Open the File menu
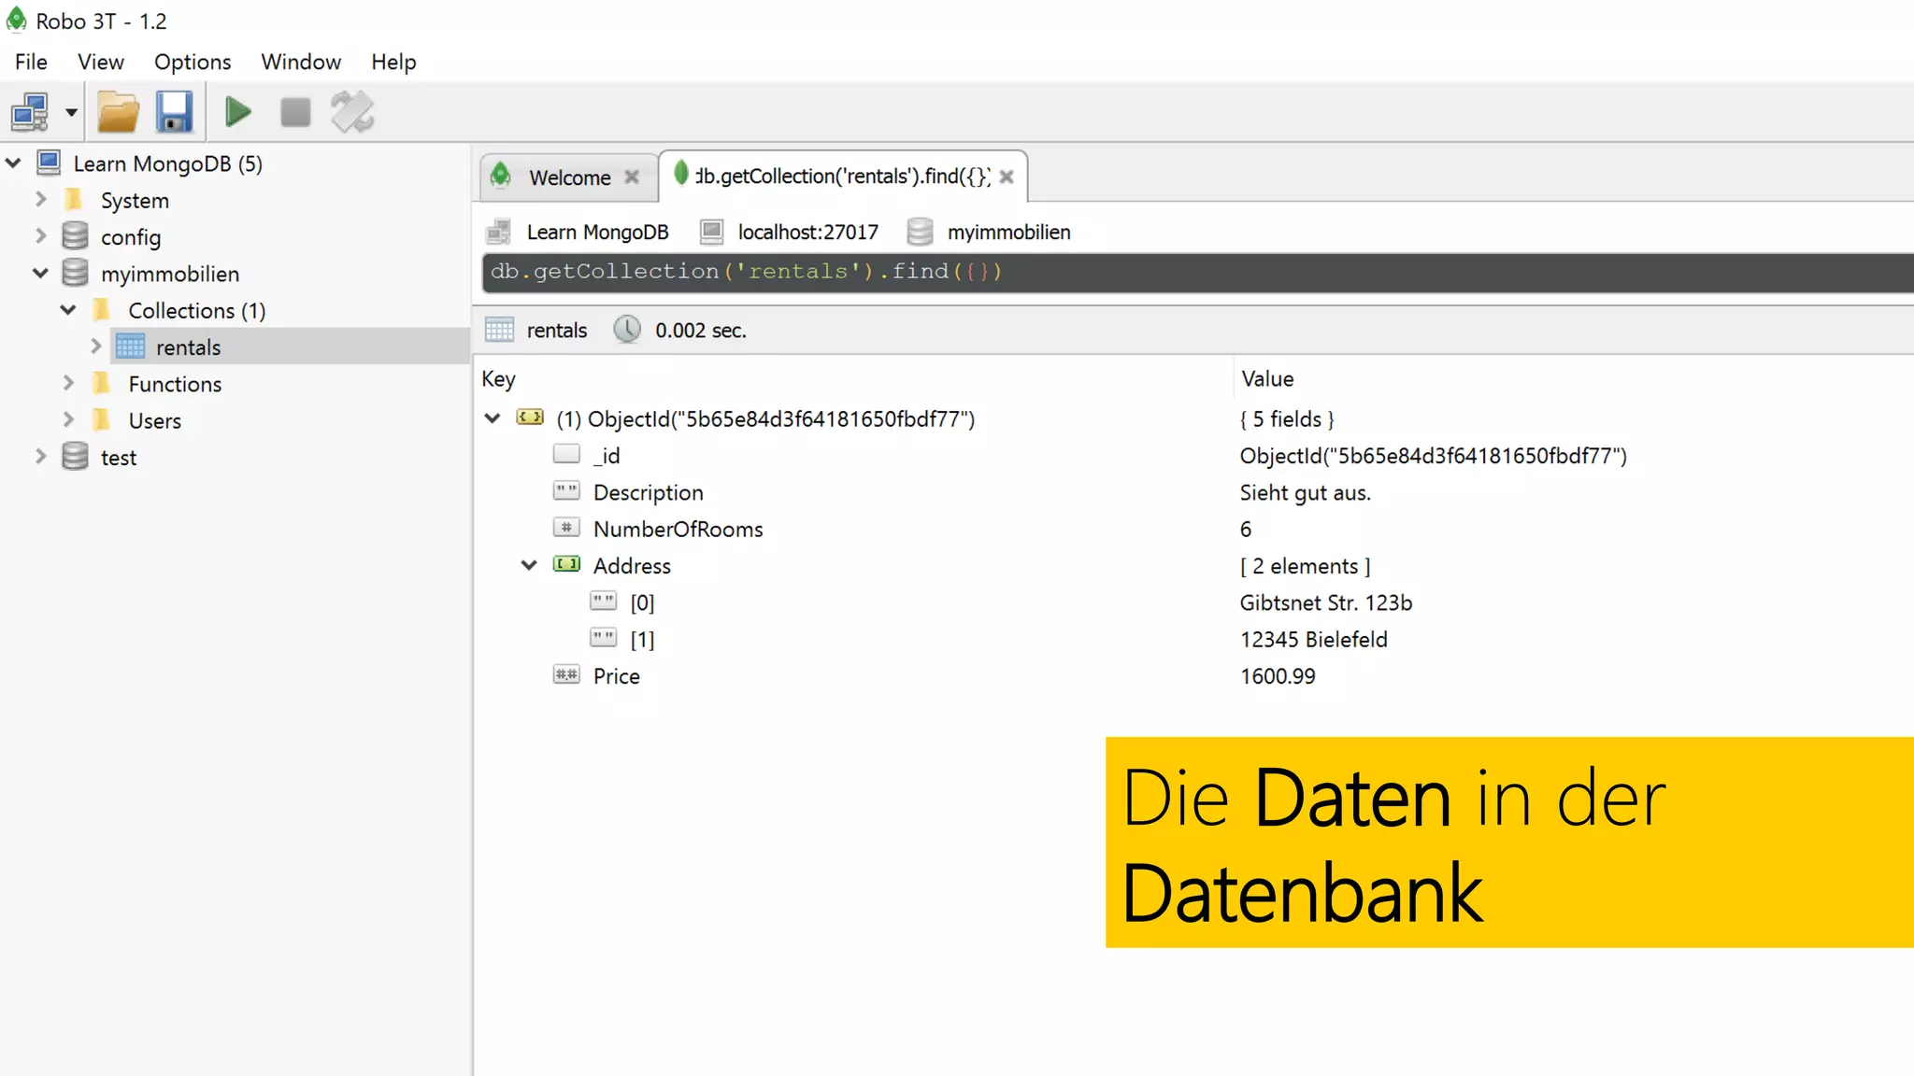The image size is (1914, 1076). (x=31, y=62)
